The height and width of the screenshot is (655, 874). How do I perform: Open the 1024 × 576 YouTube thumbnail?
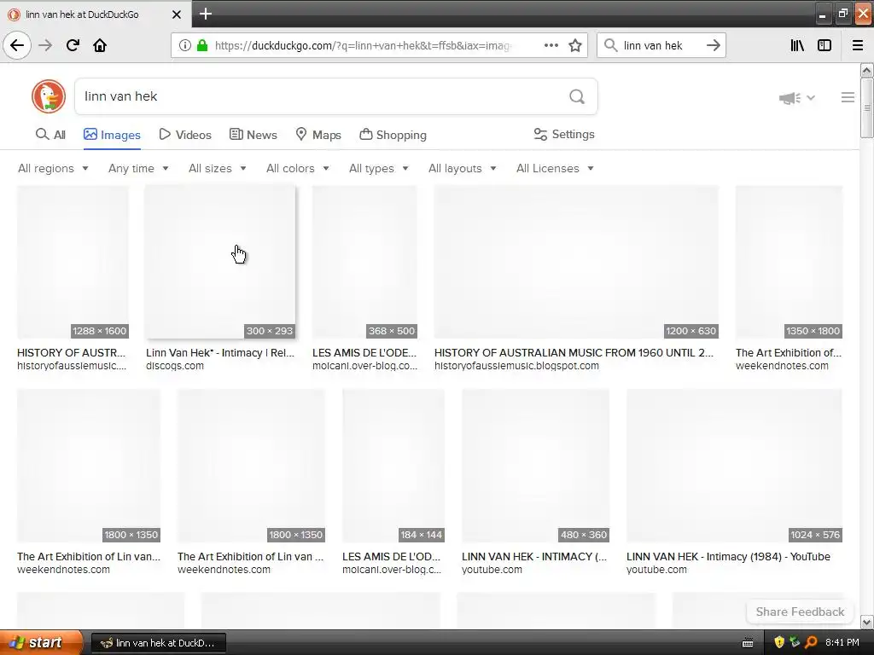pos(734,466)
